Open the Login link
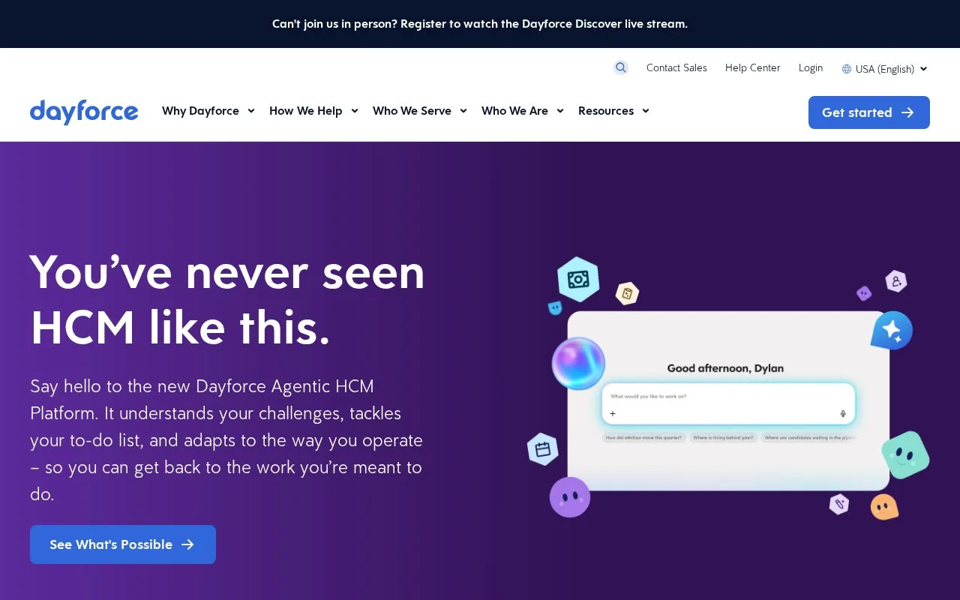This screenshot has height=600, width=960. click(811, 67)
